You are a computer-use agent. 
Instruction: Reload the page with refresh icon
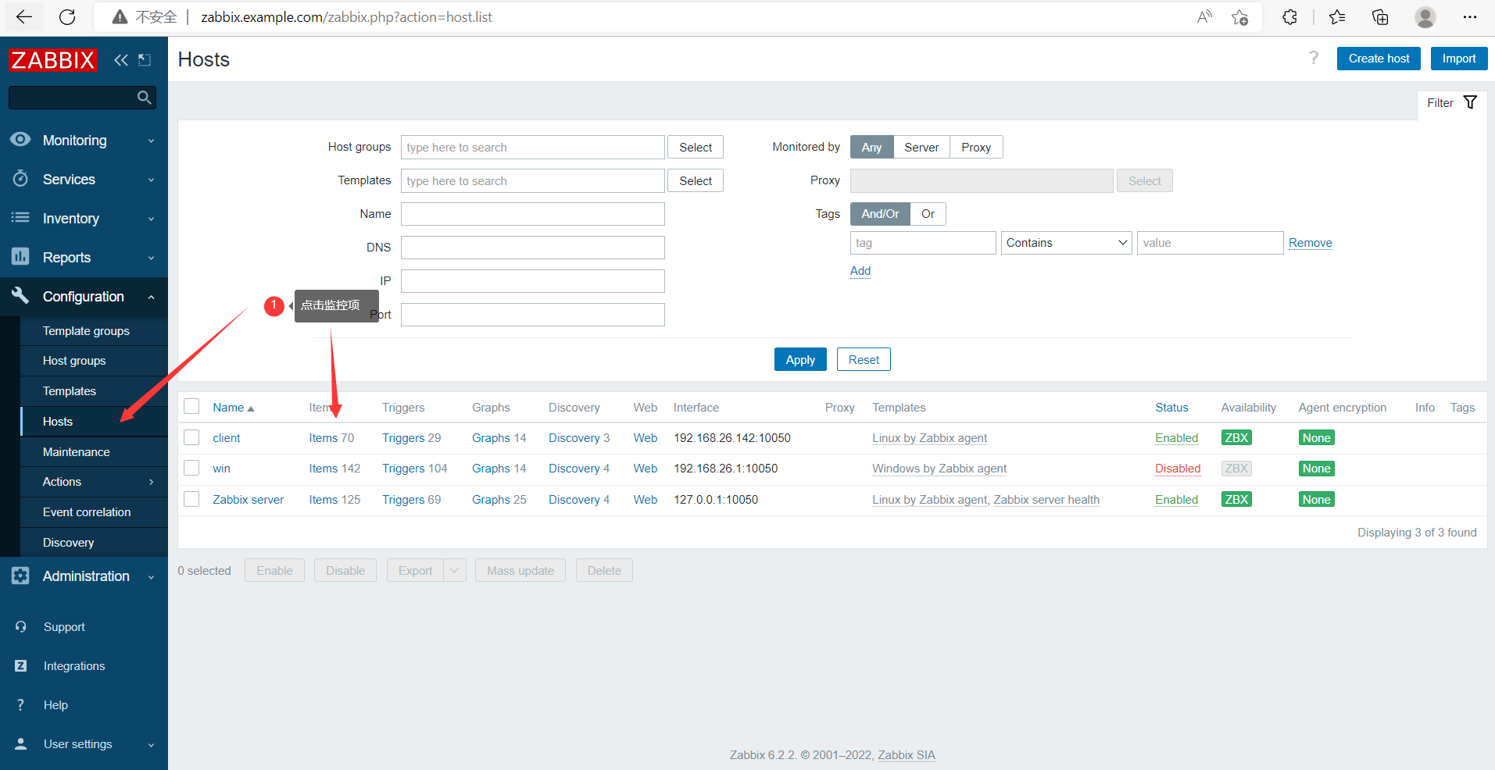(67, 17)
